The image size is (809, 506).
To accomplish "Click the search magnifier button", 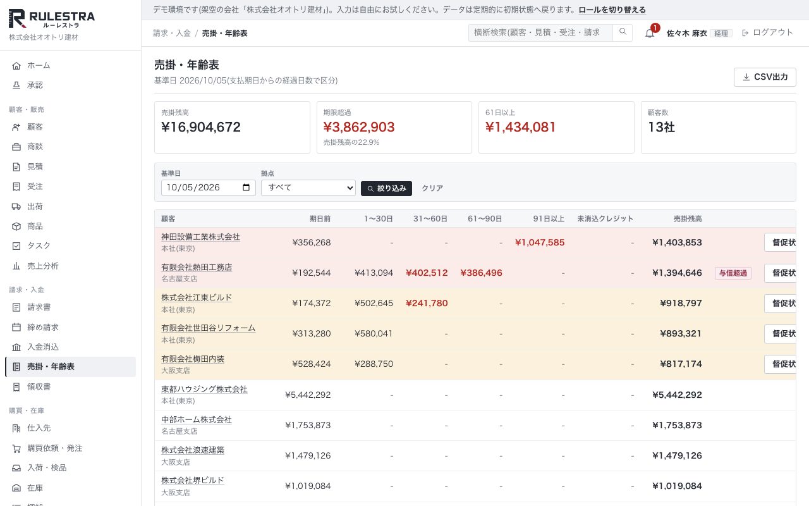I will (623, 32).
